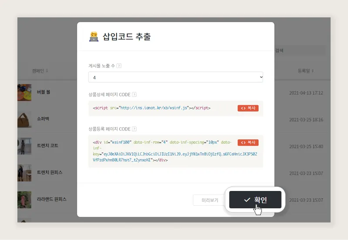Sort by the 등록일 column header
Image resolution: width=348 pixels, height=240 pixels.
coord(306,71)
